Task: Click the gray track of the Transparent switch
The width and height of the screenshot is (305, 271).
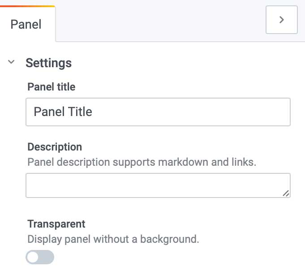Action: [x=47, y=257]
